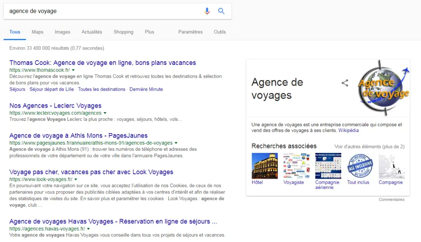Viewport: 421px width, 242px height.
Task: Switch to the Shopping tab
Action: (x=123, y=32)
